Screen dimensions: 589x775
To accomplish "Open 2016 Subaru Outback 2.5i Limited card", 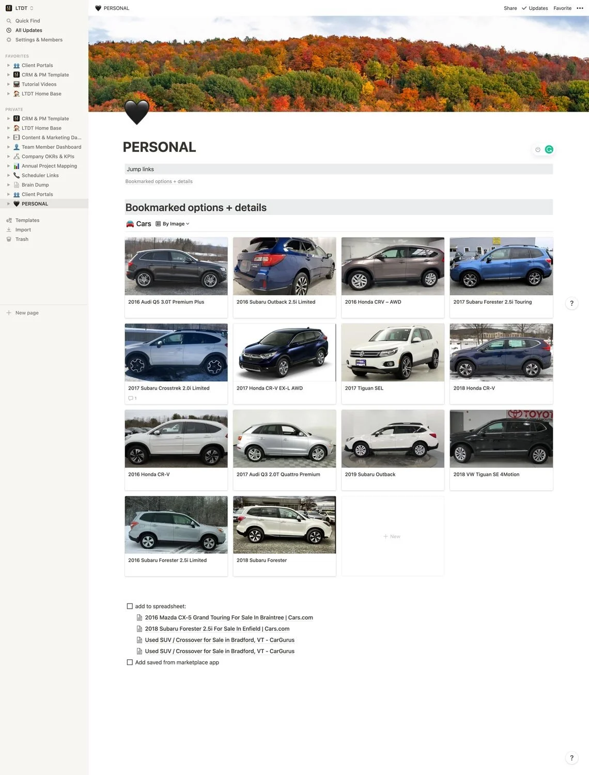I will coord(284,277).
